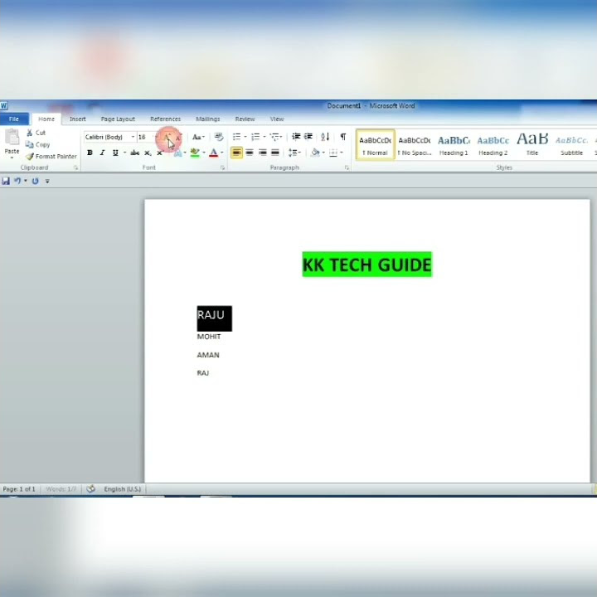
Task: Activate the Format Painter
Action: click(x=51, y=156)
